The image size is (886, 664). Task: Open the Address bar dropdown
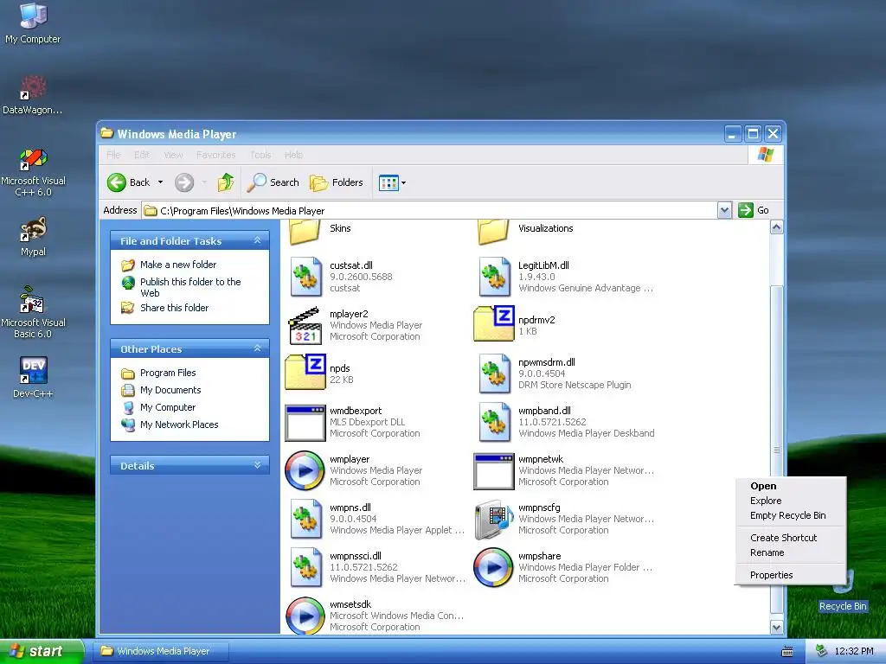point(724,211)
